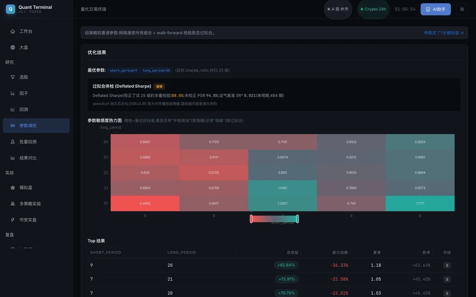Toggle light/dark theme sun icon
Image resolution: width=476 pixels, height=297 pixels.
[x=462, y=9]
